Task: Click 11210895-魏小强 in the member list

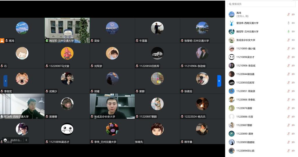Action: 246,48
